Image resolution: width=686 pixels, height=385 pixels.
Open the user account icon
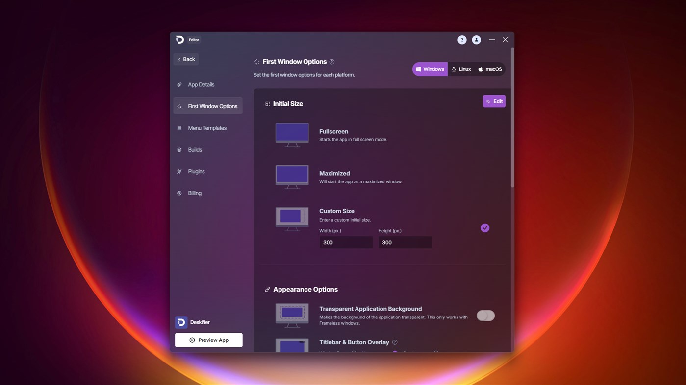[x=476, y=40]
